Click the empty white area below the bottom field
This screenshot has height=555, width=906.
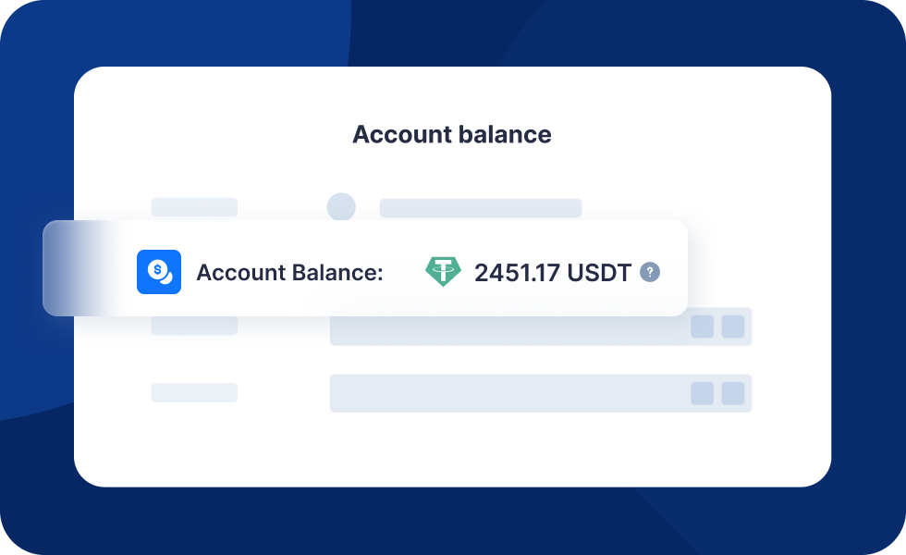click(453, 449)
